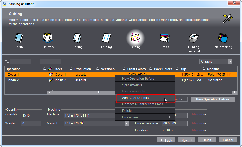242x147 pixels.
Task: Click the Finish button
Action: (207, 140)
